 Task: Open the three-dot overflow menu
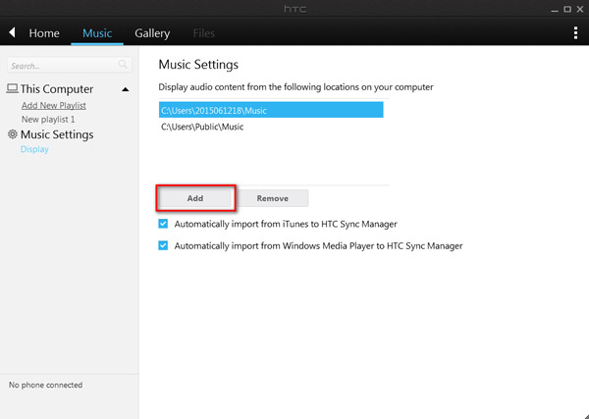575,32
